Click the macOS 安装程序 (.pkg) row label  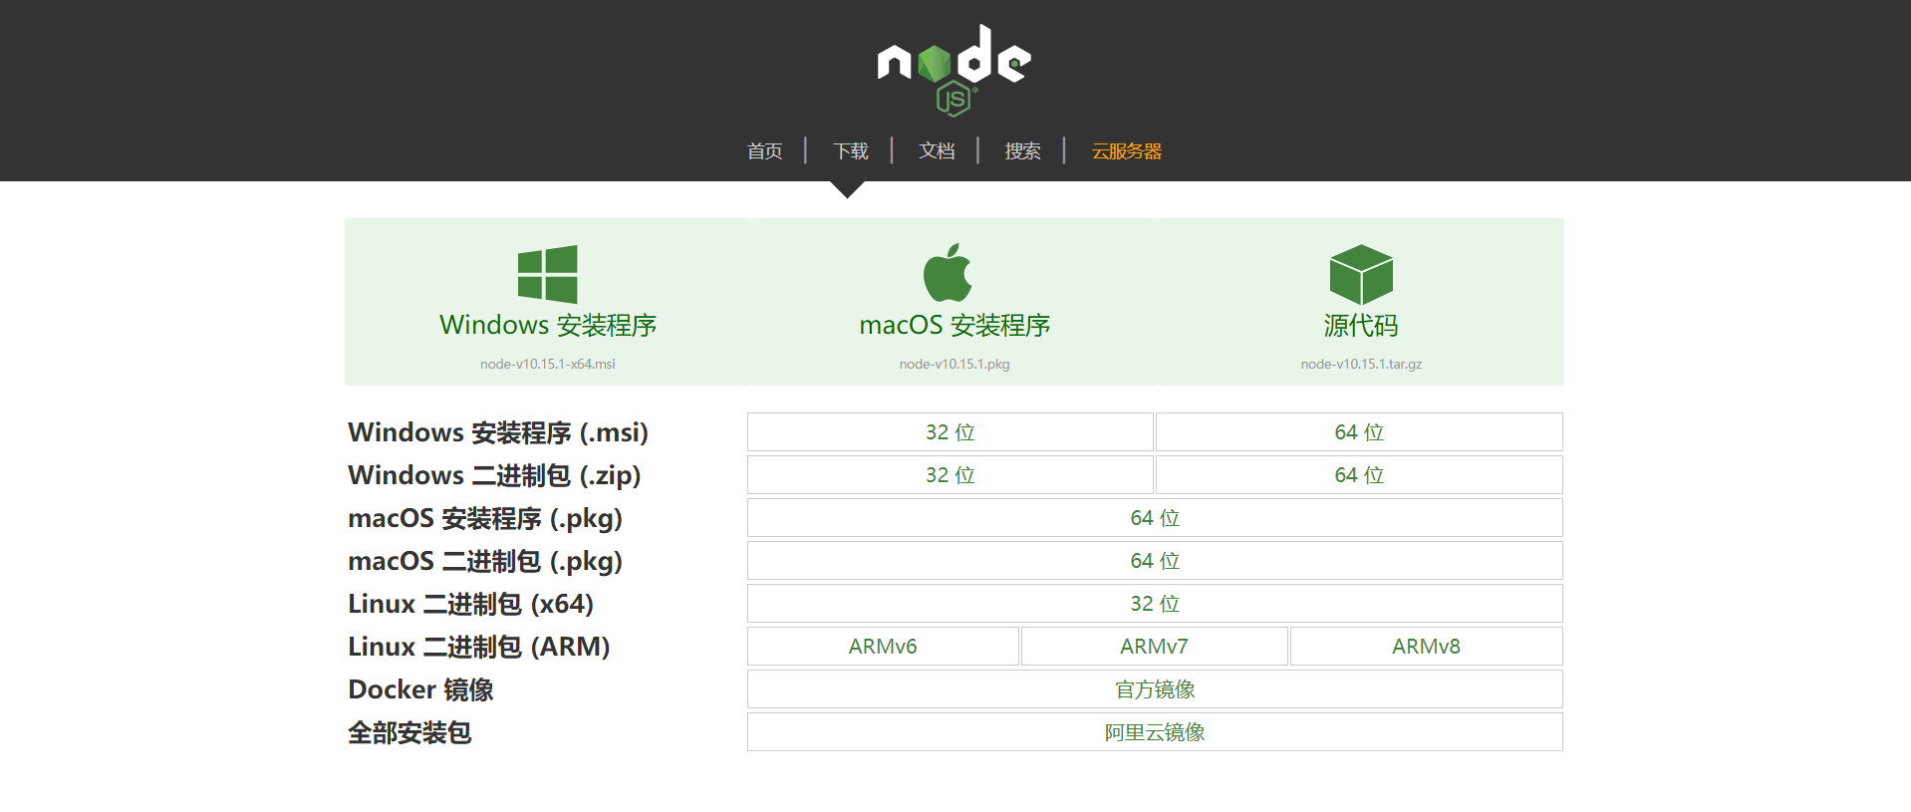pos(485,518)
